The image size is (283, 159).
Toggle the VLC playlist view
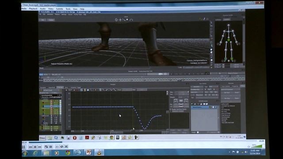(x=57, y=147)
